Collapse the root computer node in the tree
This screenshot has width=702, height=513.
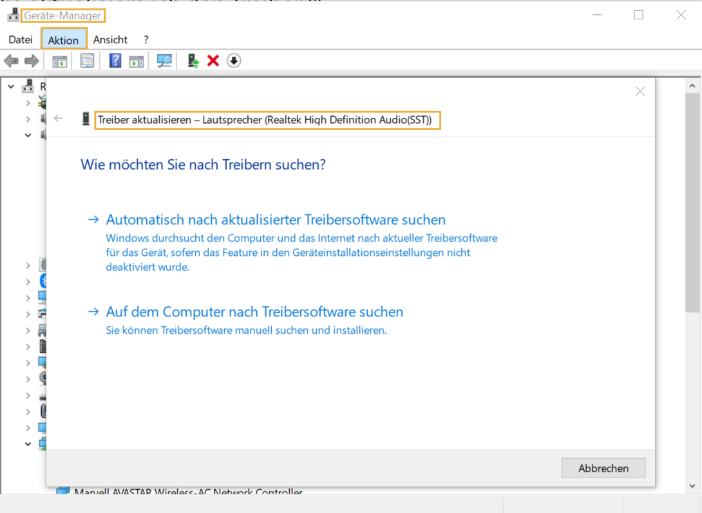pyautogui.click(x=10, y=86)
